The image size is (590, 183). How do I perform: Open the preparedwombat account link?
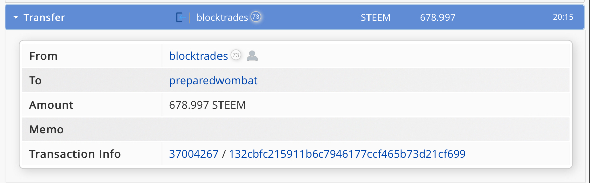213,81
